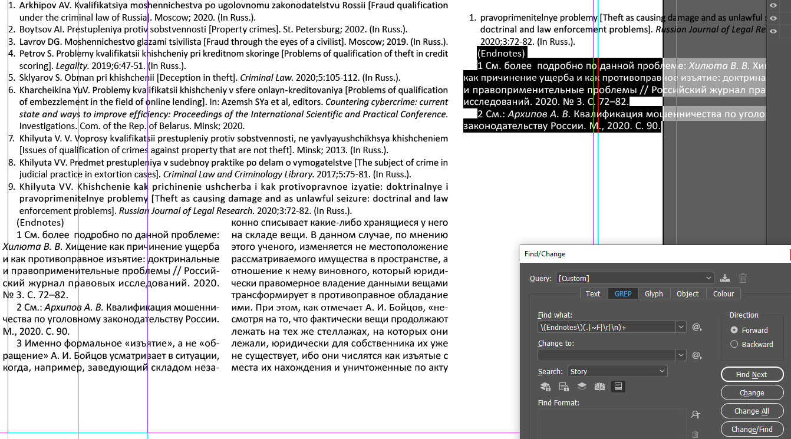Click the words "конно списывает" in the second column
791x439 pixels.
click(x=269, y=223)
